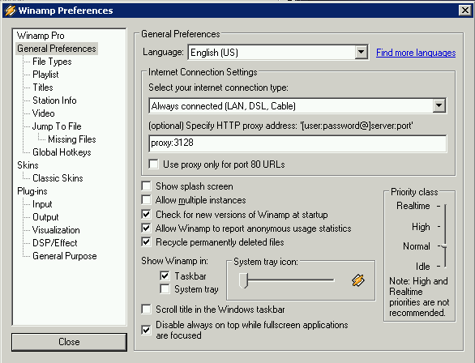Click the Normal priority label

click(x=416, y=246)
